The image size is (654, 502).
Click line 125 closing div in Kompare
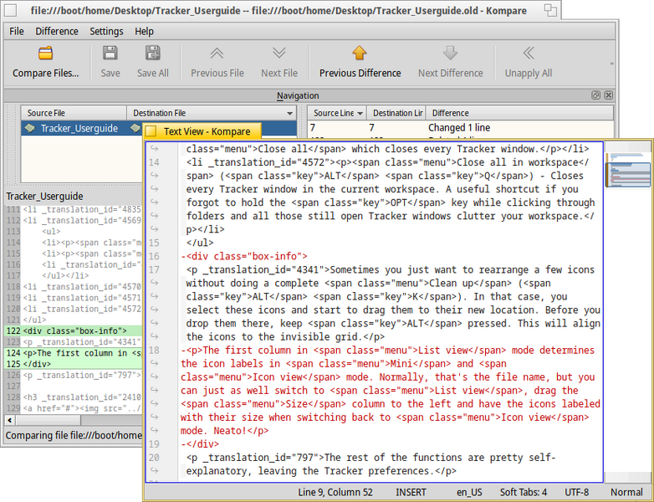pos(74,364)
